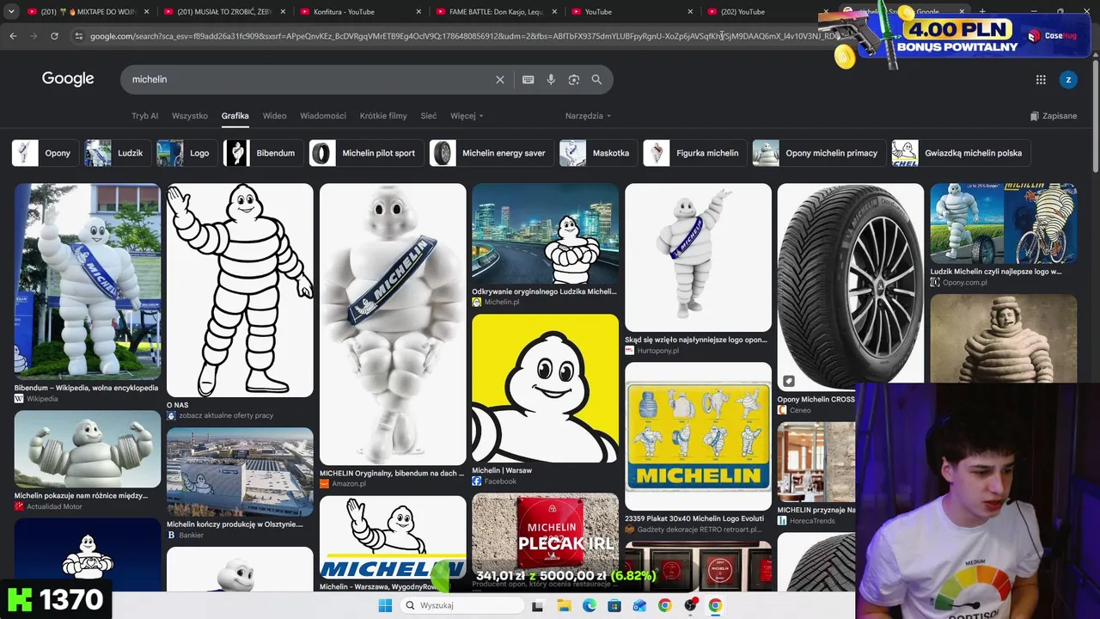
Task: Submit search with the magnifying glass icon
Action: point(596,79)
